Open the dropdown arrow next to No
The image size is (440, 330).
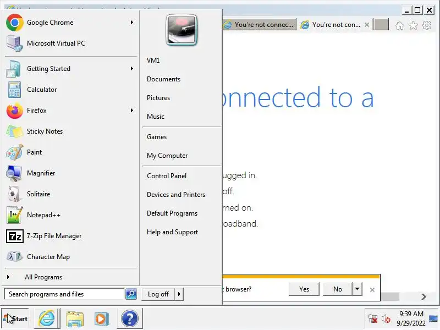357,289
